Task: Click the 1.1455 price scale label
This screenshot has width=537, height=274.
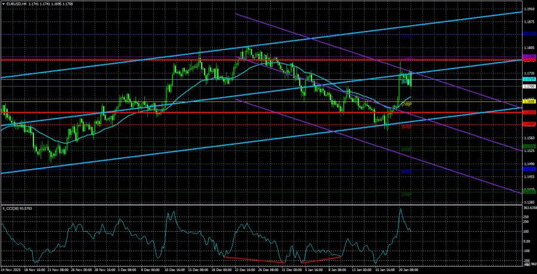Action: tap(529, 176)
